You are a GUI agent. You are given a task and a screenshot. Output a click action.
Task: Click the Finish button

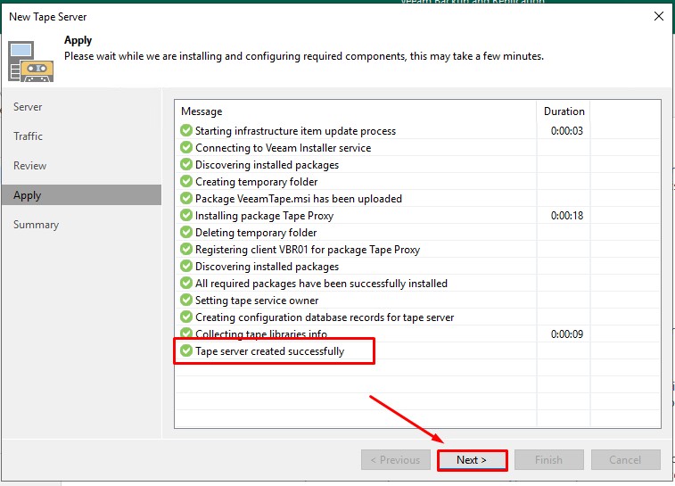(548, 460)
